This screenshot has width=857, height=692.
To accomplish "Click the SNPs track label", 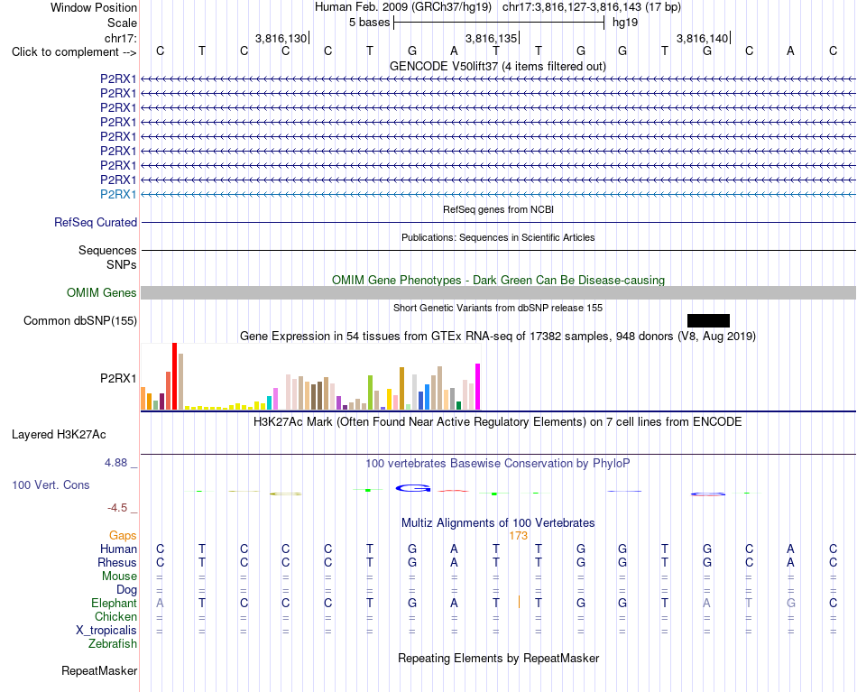I will (x=122, y=264).
